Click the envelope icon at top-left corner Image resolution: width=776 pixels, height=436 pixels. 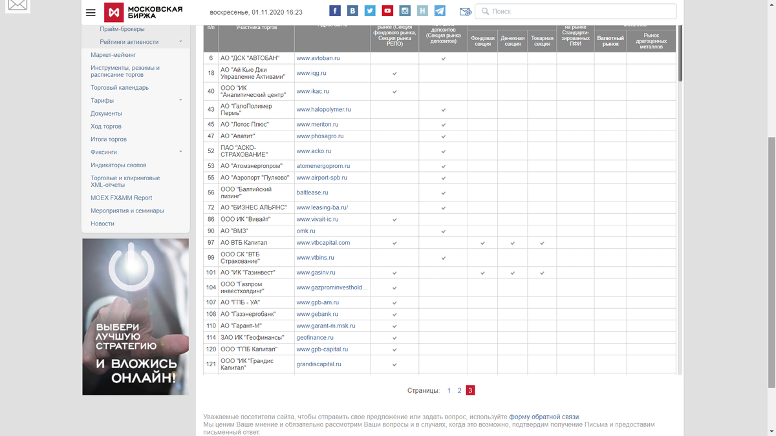[x=18, y=5]
